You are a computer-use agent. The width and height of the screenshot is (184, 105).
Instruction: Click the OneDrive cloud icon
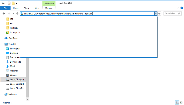pyautogui.click(x=6, y=38)
